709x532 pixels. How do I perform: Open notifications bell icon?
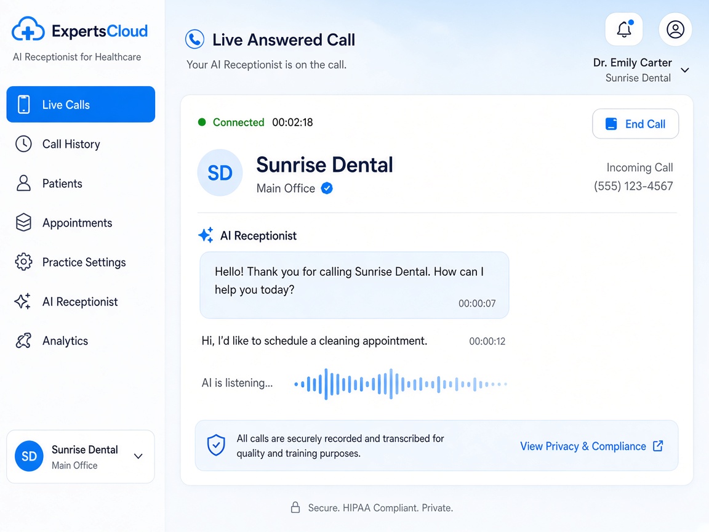point(624,30)
